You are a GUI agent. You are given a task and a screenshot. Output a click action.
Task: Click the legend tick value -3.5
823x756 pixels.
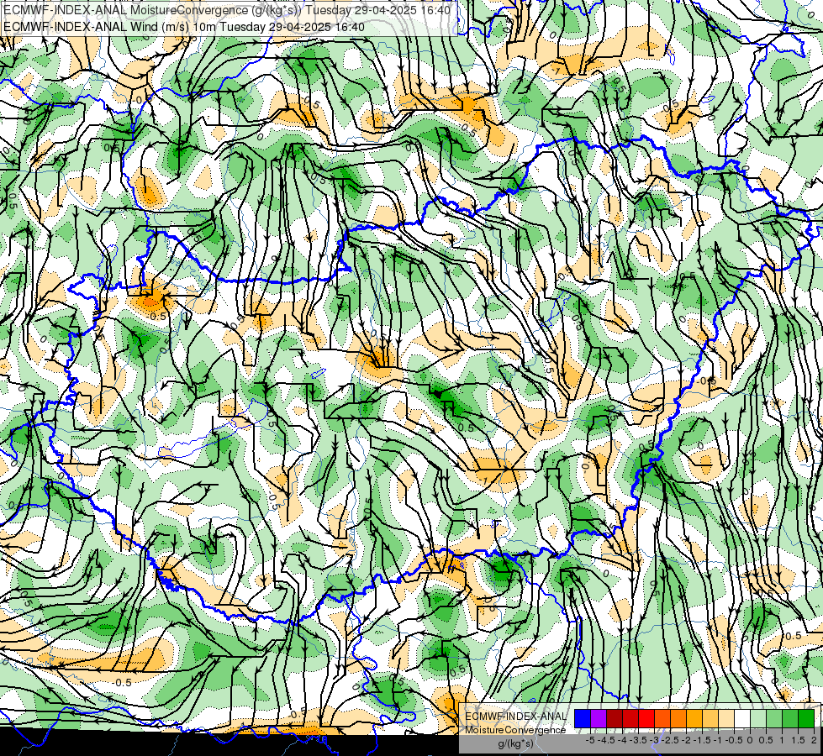(638, 740)
